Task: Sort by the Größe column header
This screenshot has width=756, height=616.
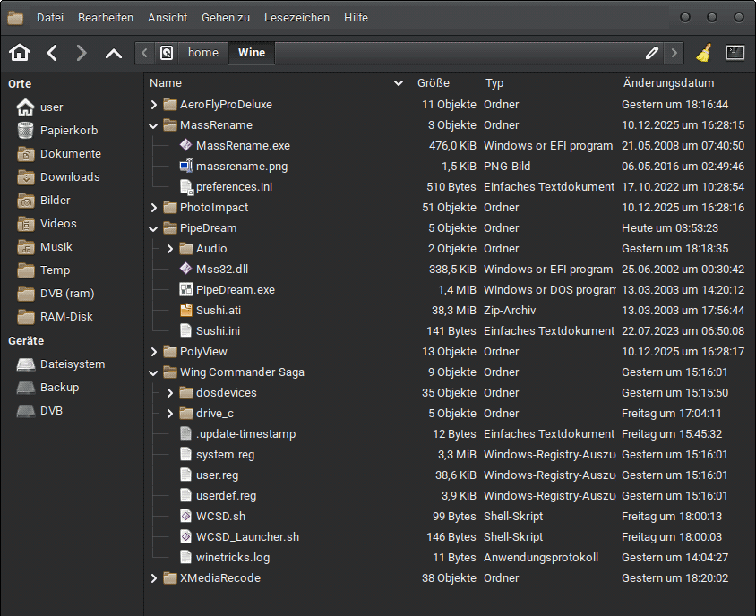Action: pyautogui.click(x=433, y=83)
